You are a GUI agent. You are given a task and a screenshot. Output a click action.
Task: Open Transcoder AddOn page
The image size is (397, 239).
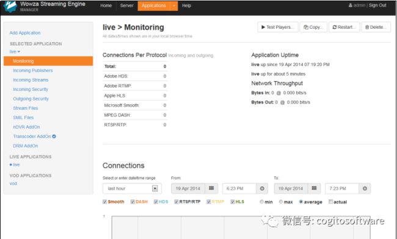coord(32,136)
